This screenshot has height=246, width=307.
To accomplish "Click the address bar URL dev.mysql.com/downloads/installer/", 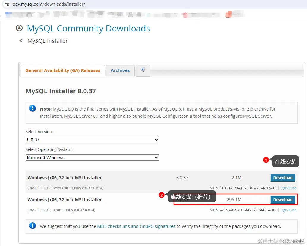I will pyautogui.click(x=49, y=4).
